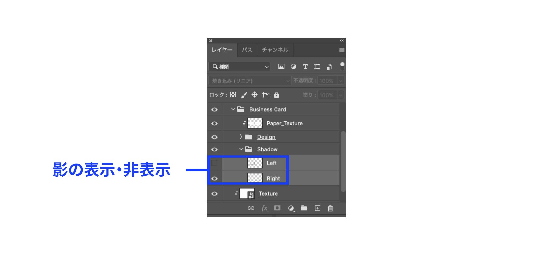Filter layers by adjustment layer icon
The width and height of the screenshot is (553, 255).
293,67
